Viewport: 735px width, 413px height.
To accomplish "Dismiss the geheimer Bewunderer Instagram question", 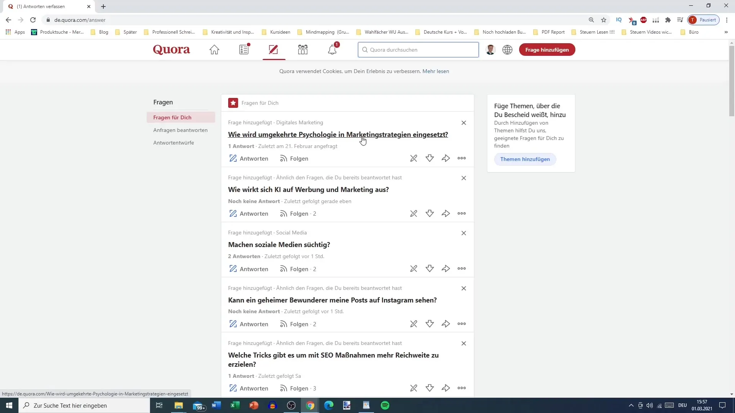I will pos(464,288).
